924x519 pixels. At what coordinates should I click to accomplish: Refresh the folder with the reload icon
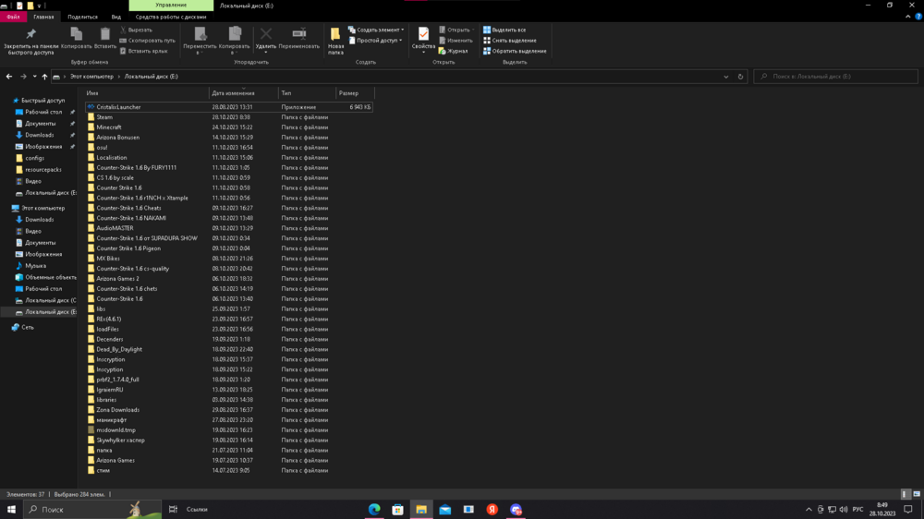click(740, 76)
